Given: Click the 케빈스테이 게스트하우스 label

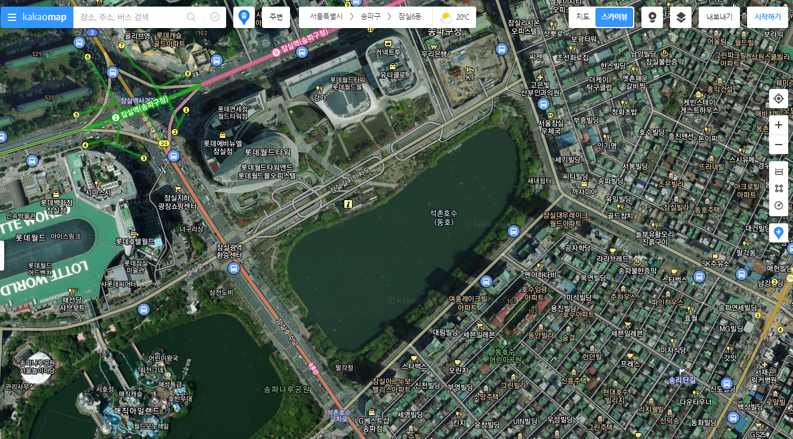Looking at the screenshot, I should (700, 106).
